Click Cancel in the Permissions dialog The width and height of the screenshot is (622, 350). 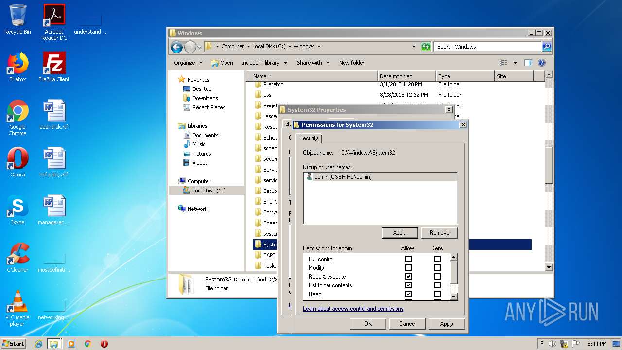[x=407, y=324]
